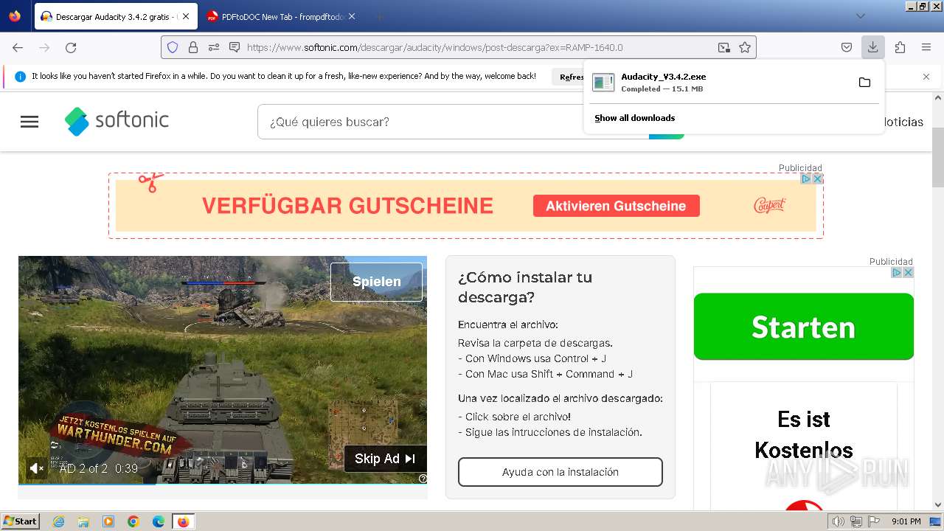Click the volume tray icon
The image size is (944, 531).
838,521
